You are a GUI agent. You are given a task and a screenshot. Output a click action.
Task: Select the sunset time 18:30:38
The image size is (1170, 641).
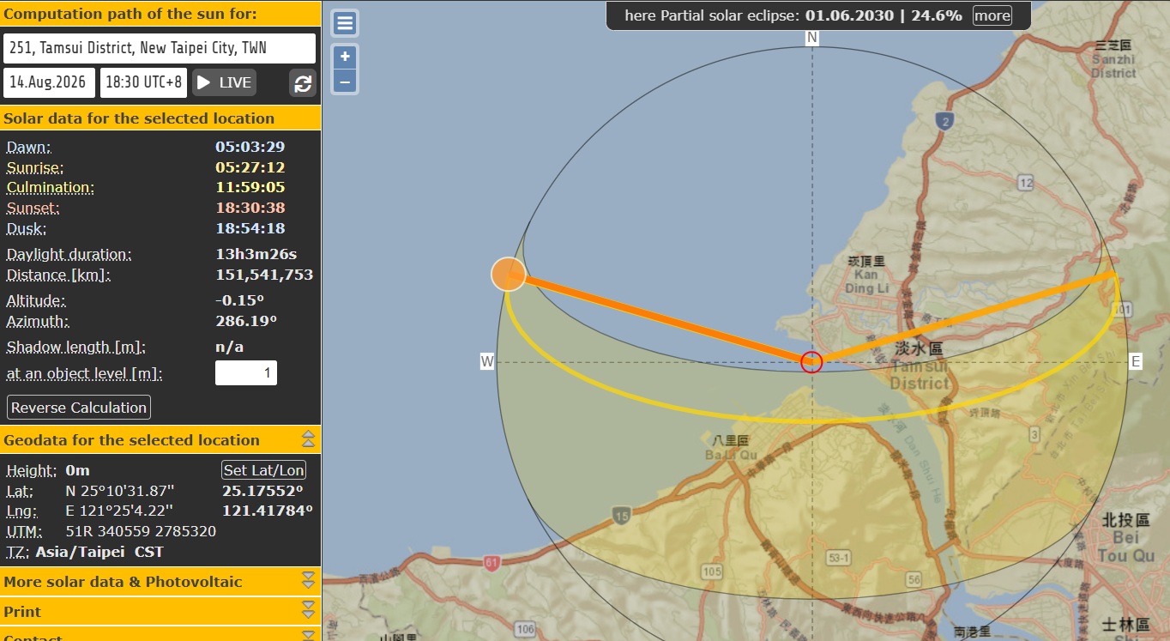(250, 208)
